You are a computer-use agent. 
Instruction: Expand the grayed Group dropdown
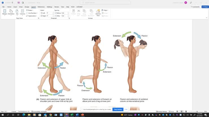coord(105,13)
